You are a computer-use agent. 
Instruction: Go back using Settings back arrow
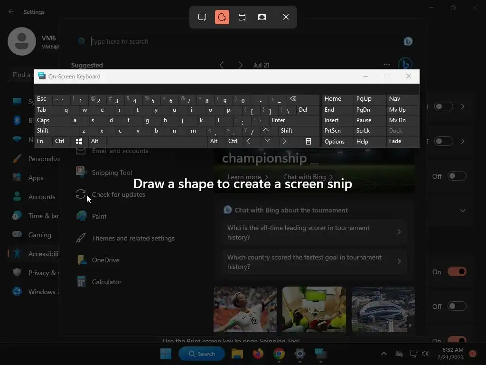(11, 11)
